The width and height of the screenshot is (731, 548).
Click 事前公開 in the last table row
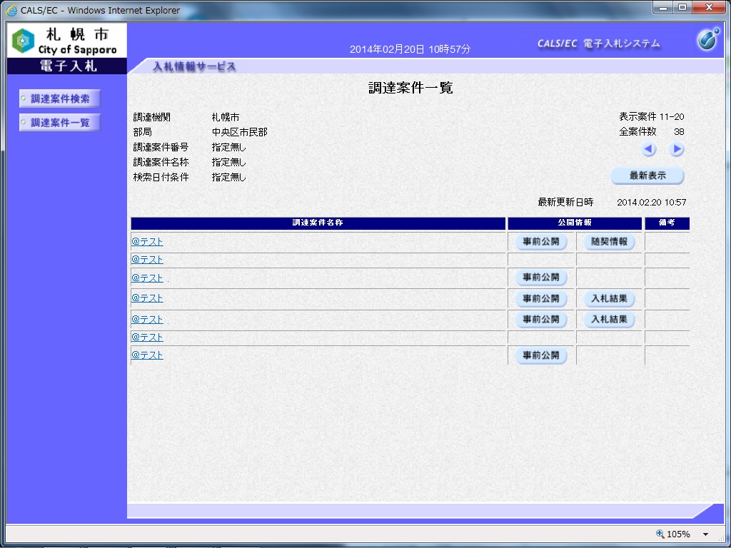coord(541,355)
